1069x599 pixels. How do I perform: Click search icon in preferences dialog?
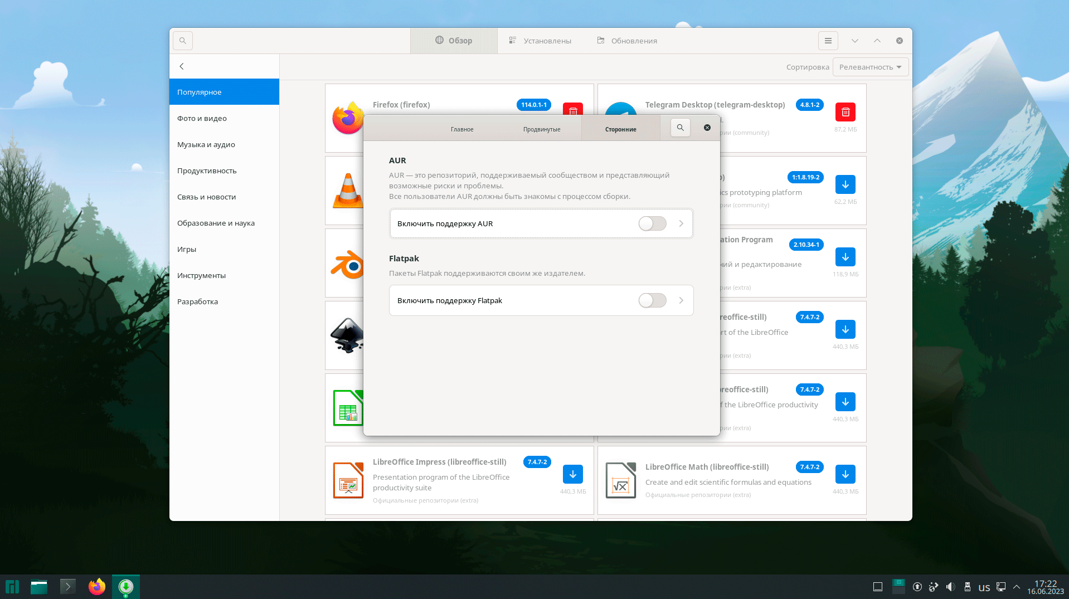coord(681,128)
